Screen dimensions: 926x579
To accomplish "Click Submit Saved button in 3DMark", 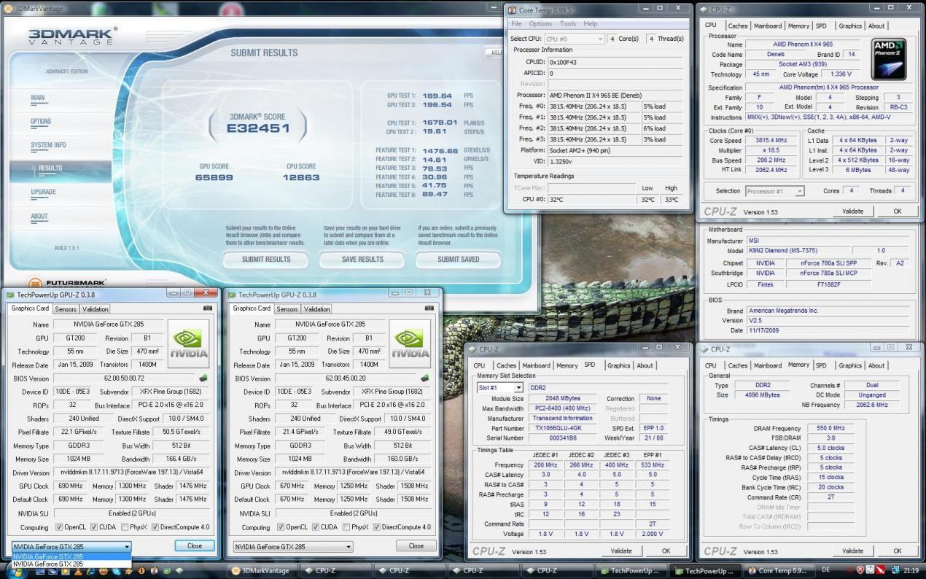I will 459,260.
